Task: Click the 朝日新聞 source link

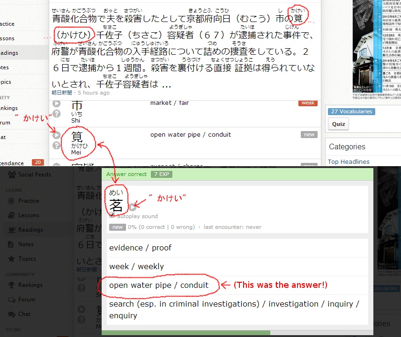Action: [62, 93]
